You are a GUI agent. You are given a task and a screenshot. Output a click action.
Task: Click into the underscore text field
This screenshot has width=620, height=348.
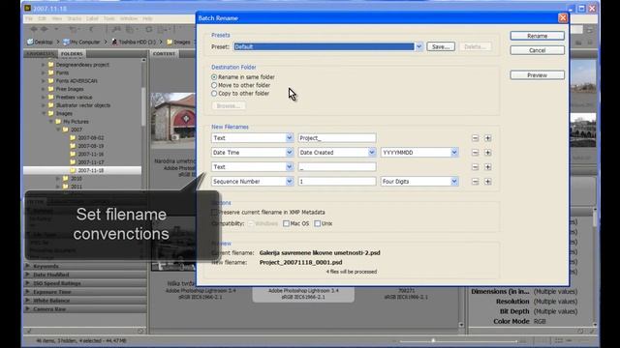336,167
